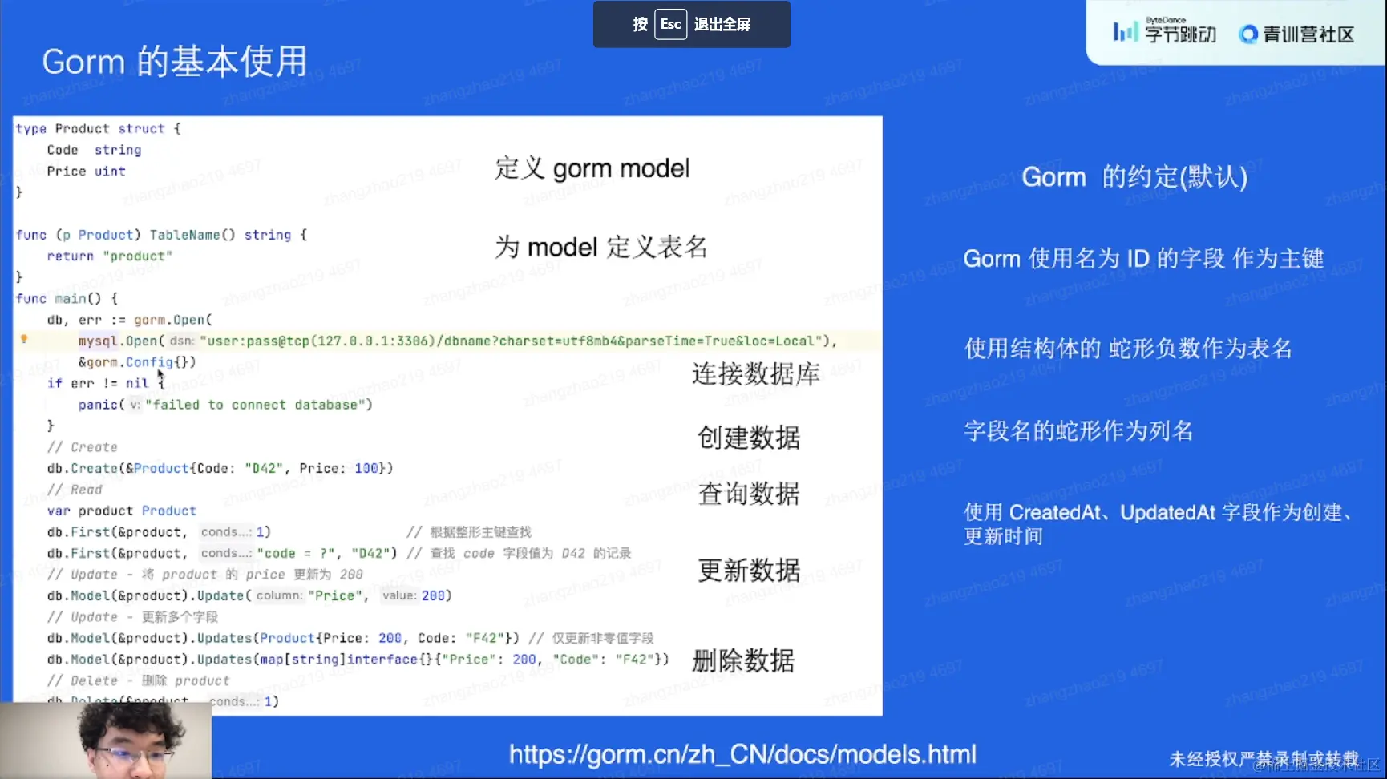Click the 青训营社区 logo
The image size is (1387, 779).
(x=1296, y=34)
